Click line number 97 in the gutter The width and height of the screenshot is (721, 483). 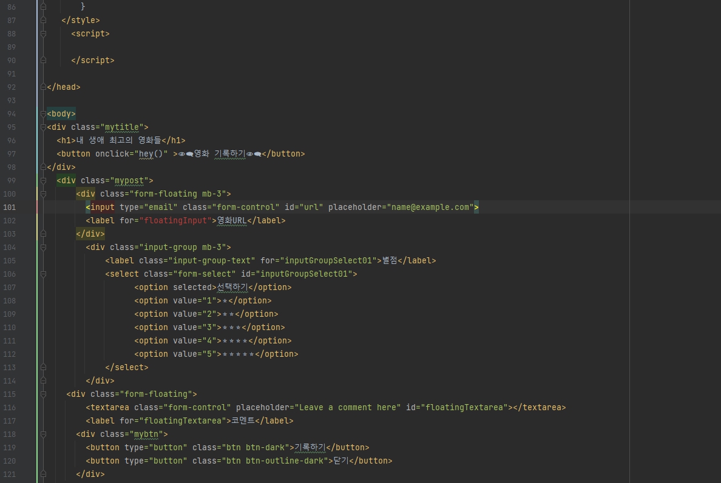pos(12,154)
